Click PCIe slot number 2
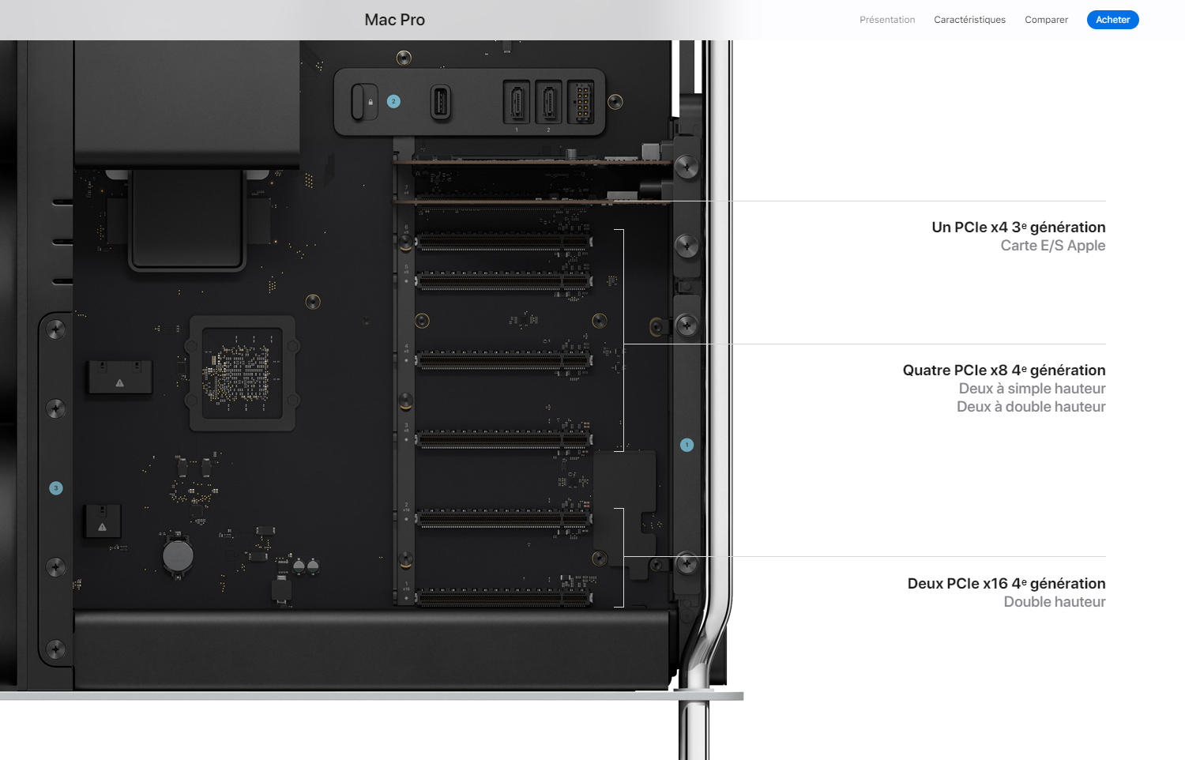 [504, 519]
